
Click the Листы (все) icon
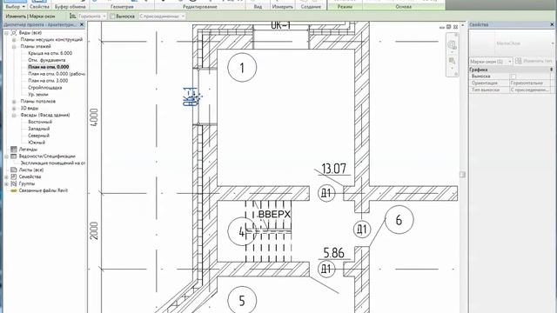[x=14, y=170]
